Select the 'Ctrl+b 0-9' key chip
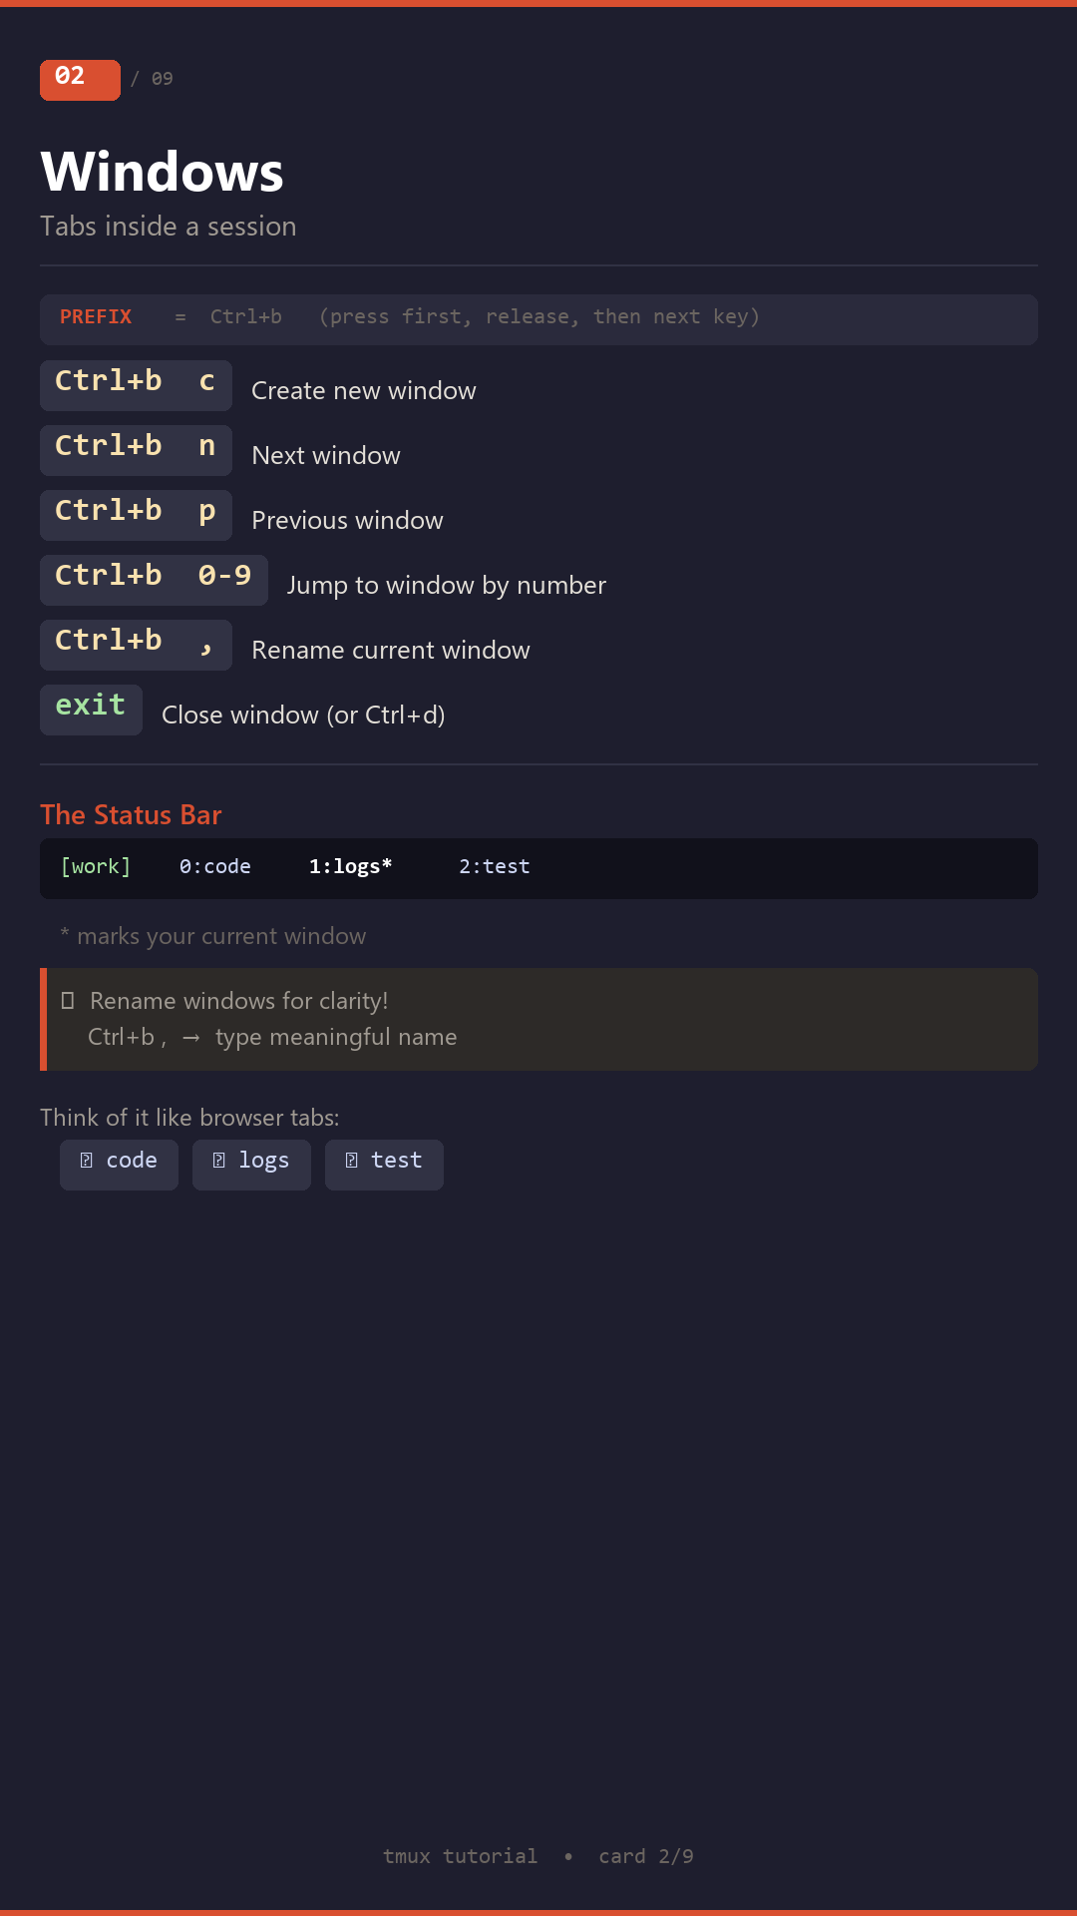 coord(154,580)
